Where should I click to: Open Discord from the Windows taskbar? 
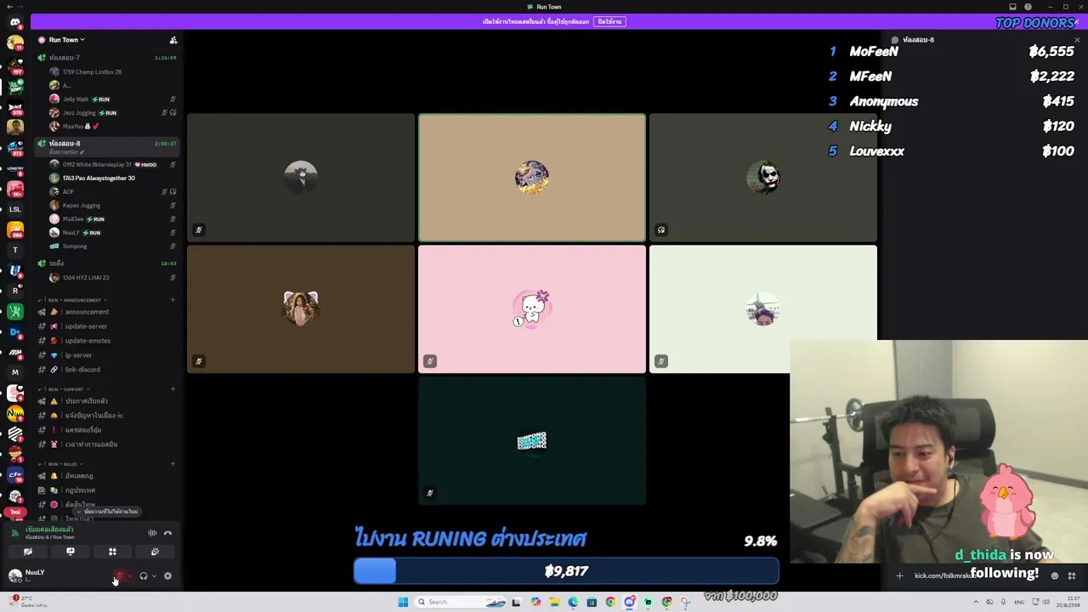click(629, 602)
